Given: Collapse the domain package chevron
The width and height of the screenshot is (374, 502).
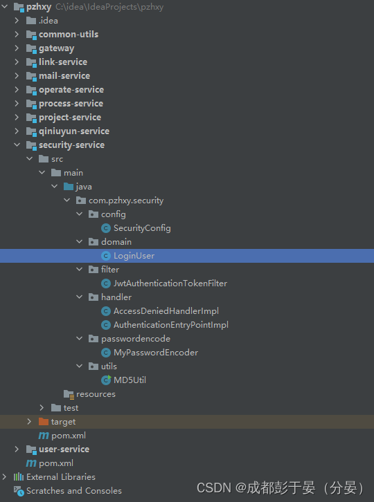Looking at the screenshot, I should click(80, 241).
